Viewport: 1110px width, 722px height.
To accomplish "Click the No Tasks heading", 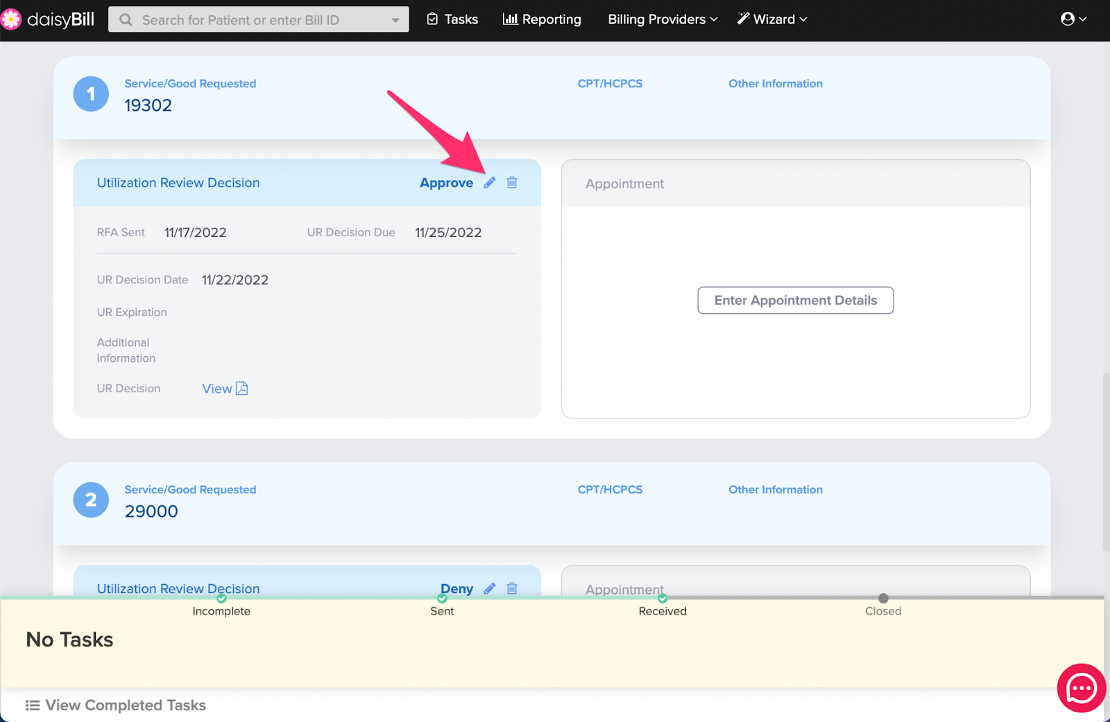I will (x=69, y=640).
